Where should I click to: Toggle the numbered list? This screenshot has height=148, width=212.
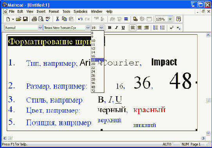coord(162,28)
